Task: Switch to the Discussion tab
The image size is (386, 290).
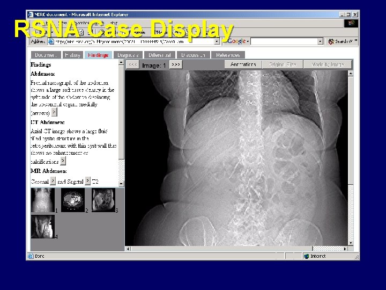Action: point(193,55)
